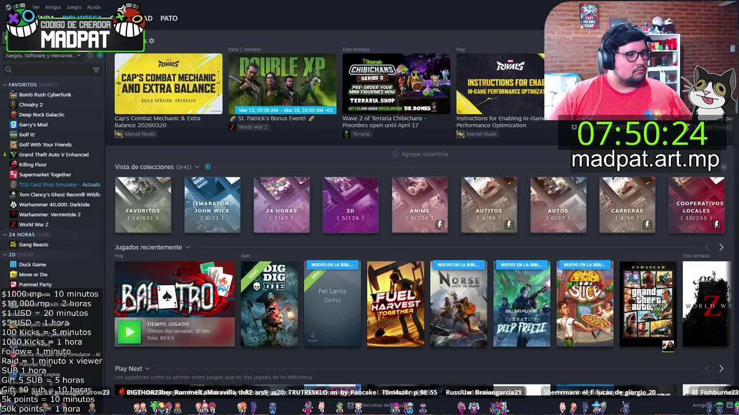Image resolution: width=739 pixels, height=415 pixels.
Task: Open the 1MARATON JOHN WICK collection tile
Action: pos(212,205)
